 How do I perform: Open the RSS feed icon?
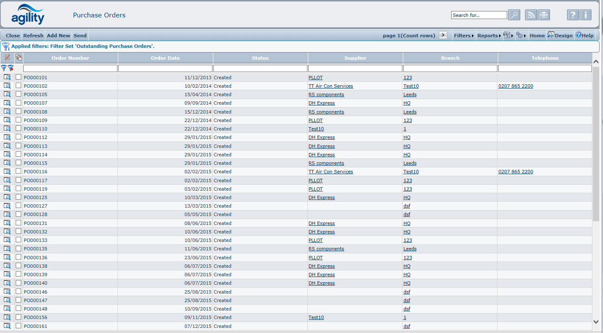pos(531,15)
